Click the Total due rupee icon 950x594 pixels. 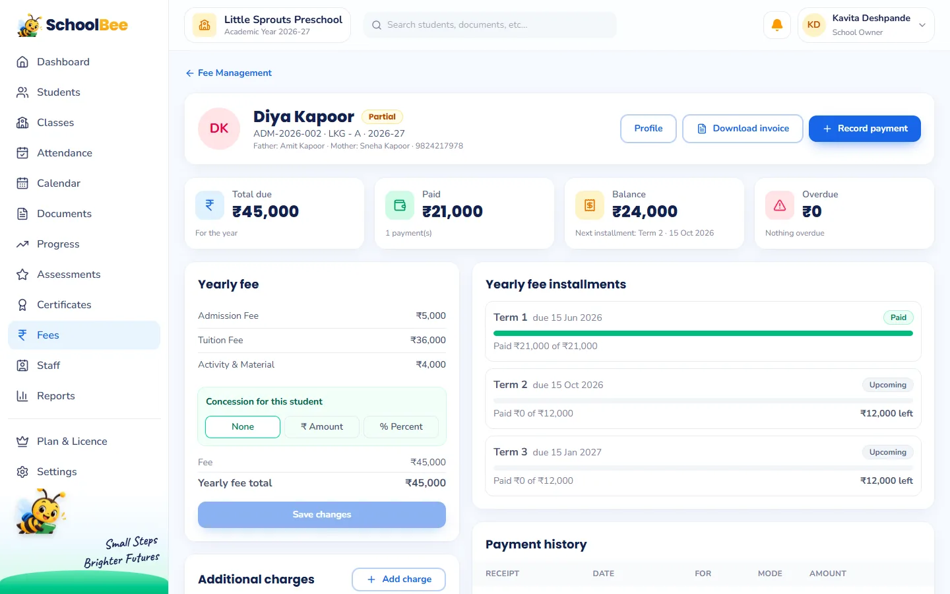[210, 205]
